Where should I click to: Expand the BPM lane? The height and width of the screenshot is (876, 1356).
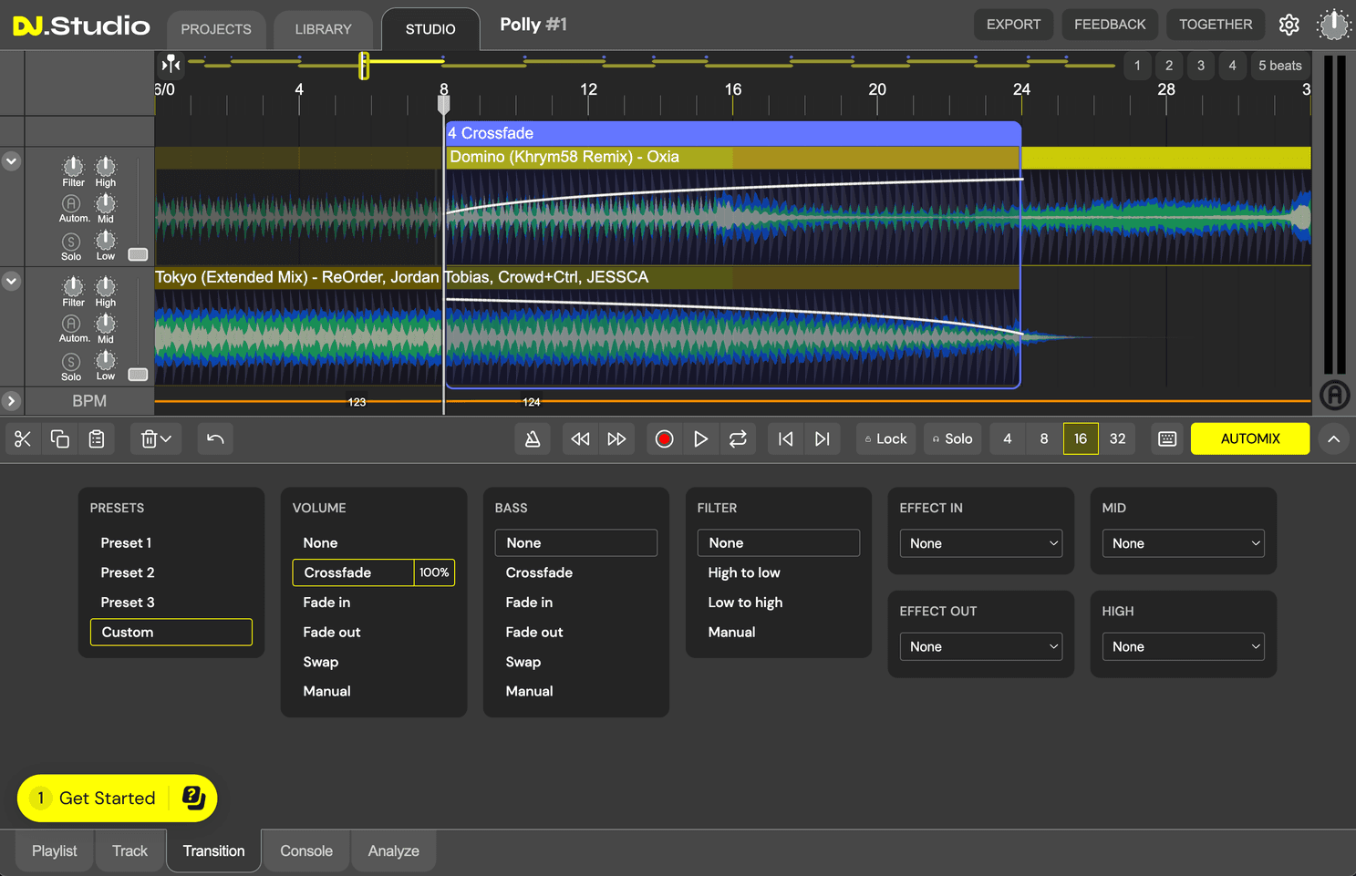tap(11, 400)
